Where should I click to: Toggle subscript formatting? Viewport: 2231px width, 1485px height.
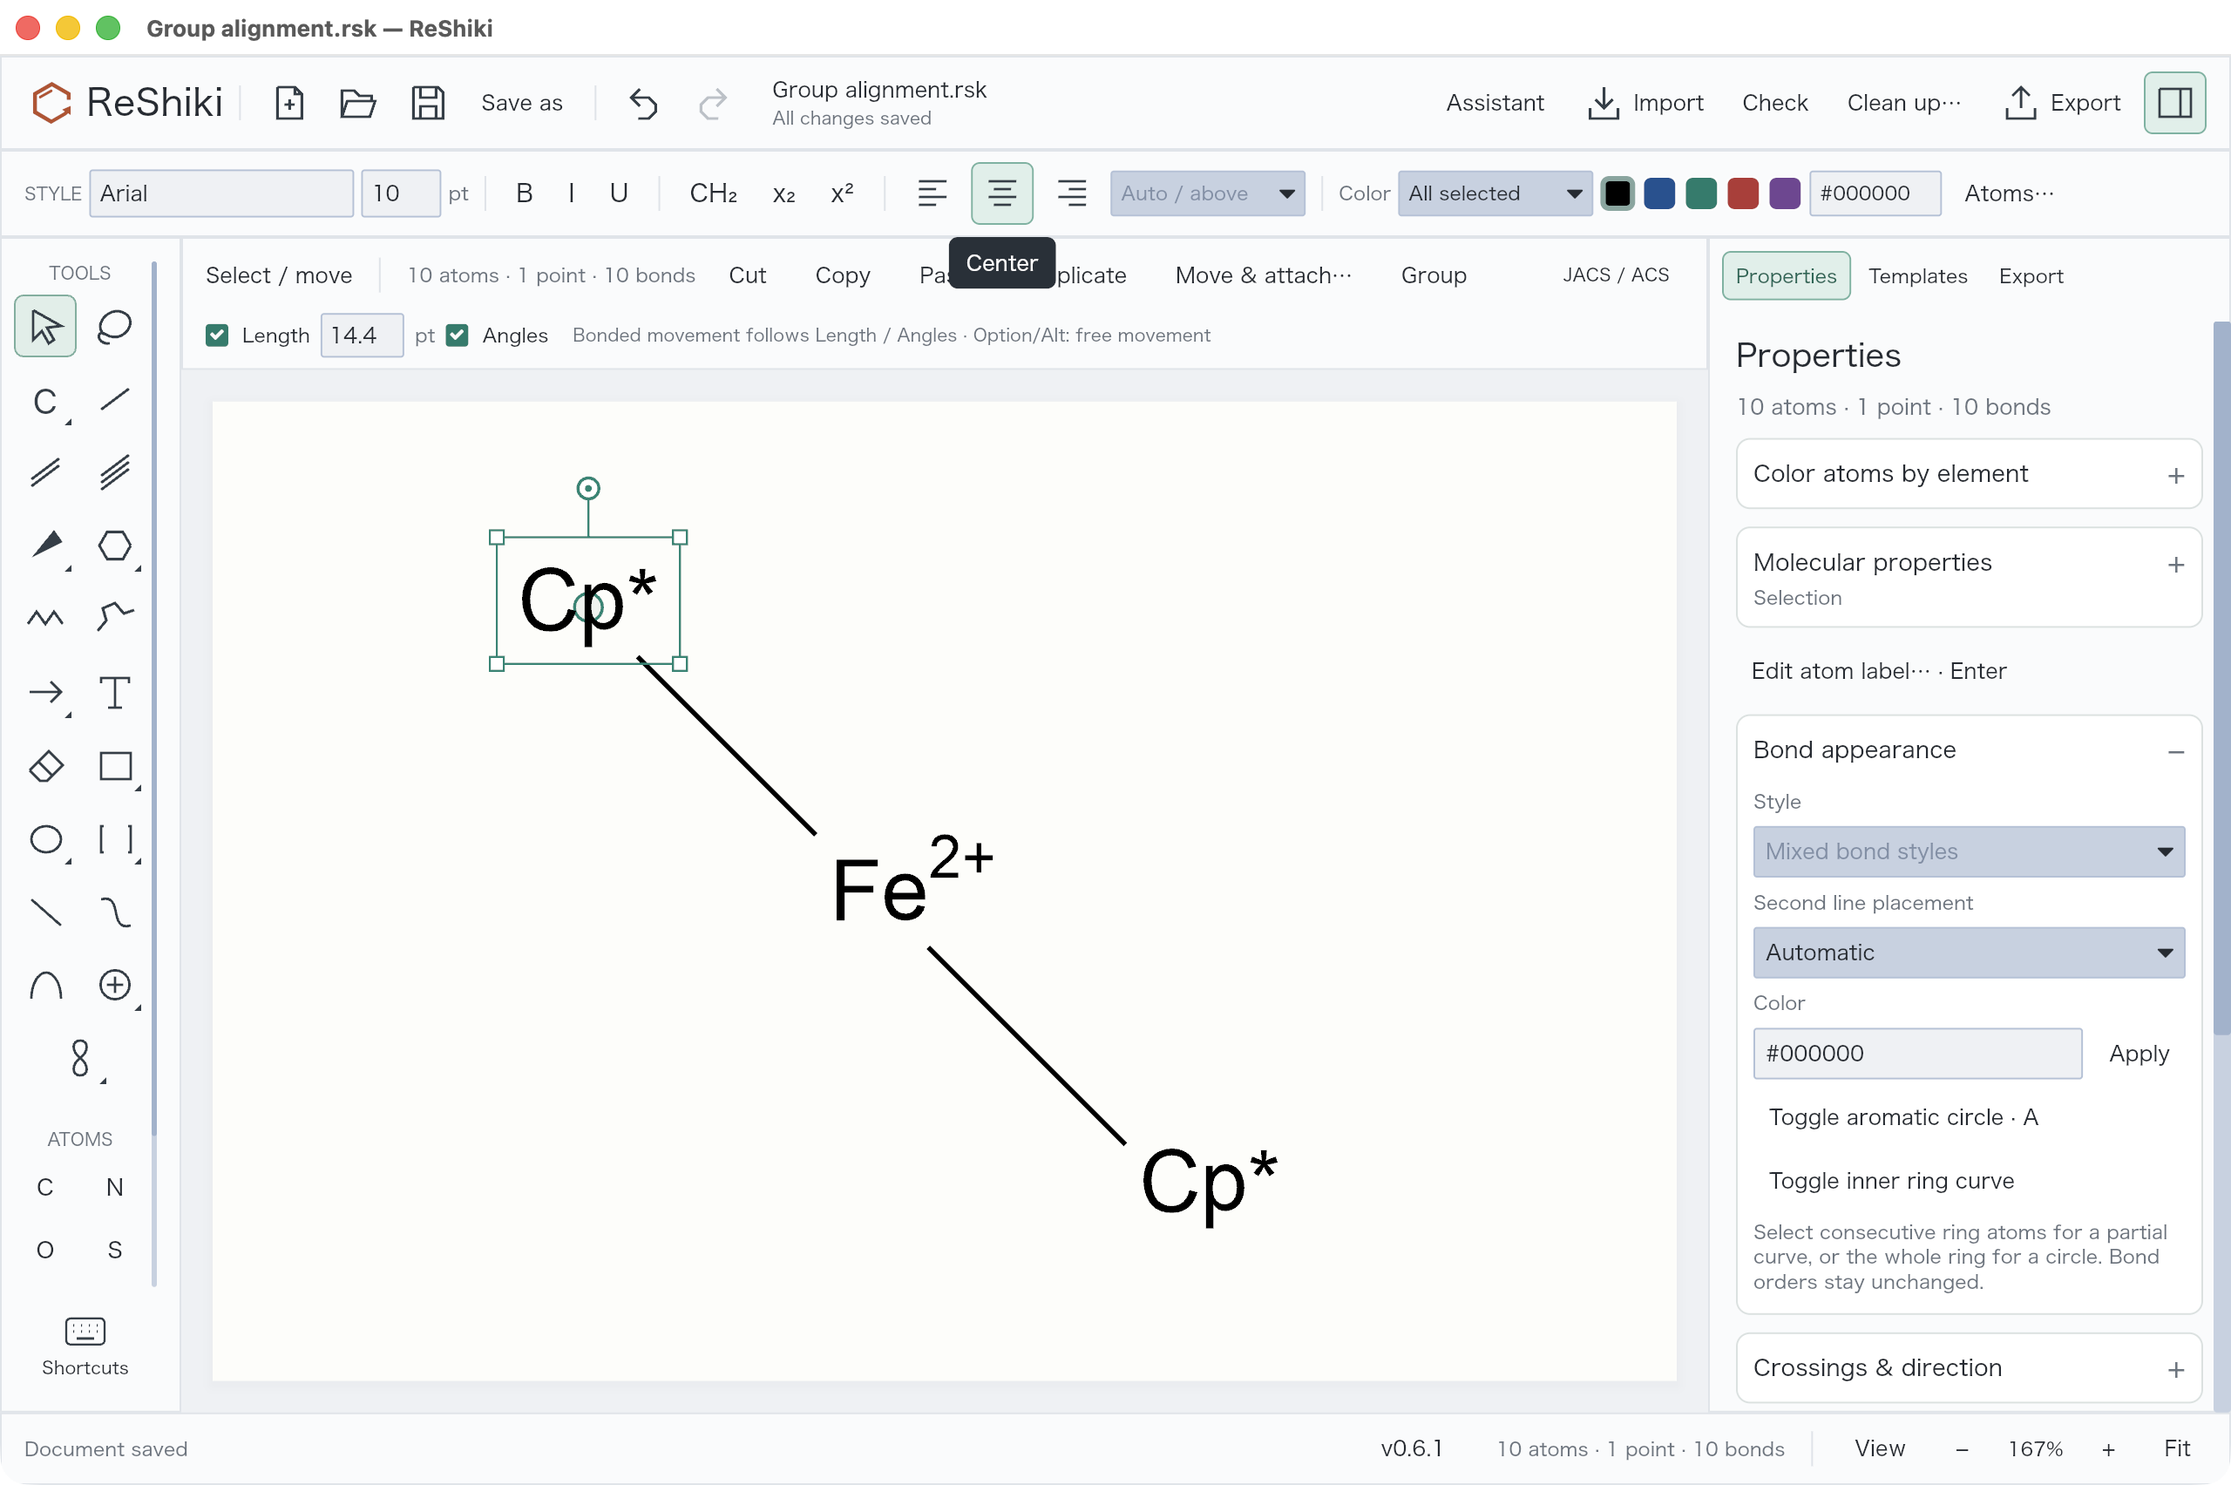click(784, 193)
